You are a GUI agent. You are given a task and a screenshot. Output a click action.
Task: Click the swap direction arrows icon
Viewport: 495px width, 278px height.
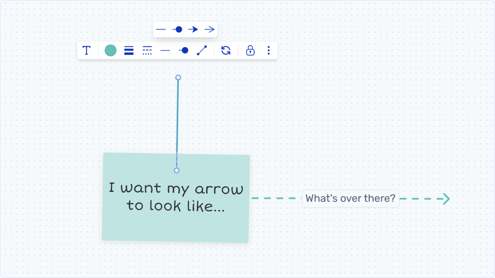tap(226, 50)
